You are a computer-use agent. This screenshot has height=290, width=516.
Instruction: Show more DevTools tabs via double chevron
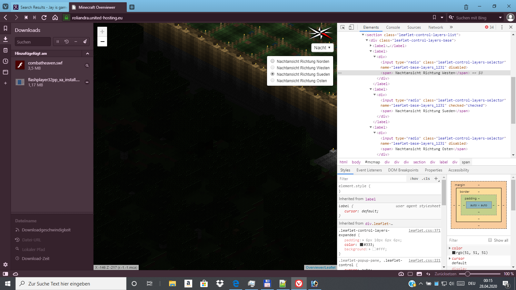451,27
